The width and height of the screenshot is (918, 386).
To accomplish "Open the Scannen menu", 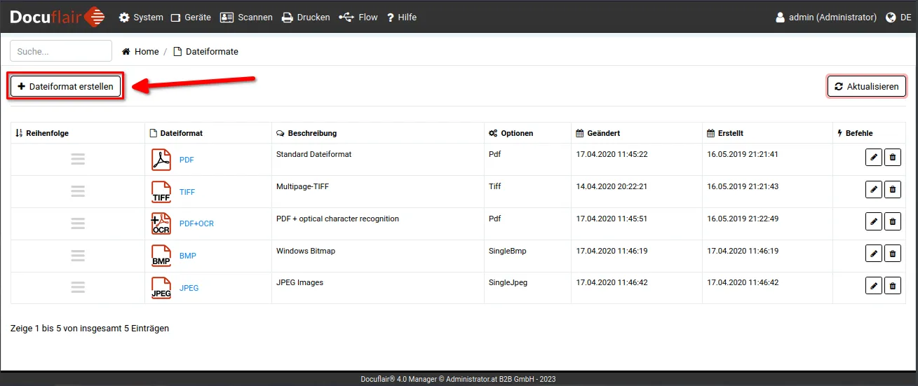I will [x=246, y=17].
